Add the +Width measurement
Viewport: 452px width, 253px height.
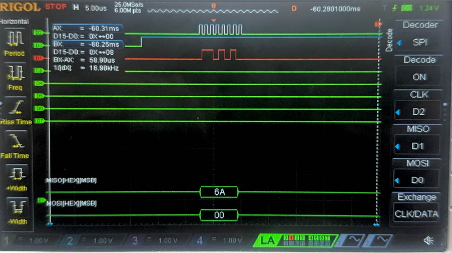[15, 177]
